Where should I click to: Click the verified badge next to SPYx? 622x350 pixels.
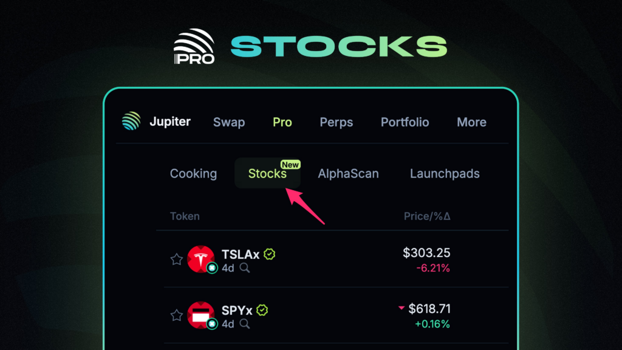pos(262,310)
